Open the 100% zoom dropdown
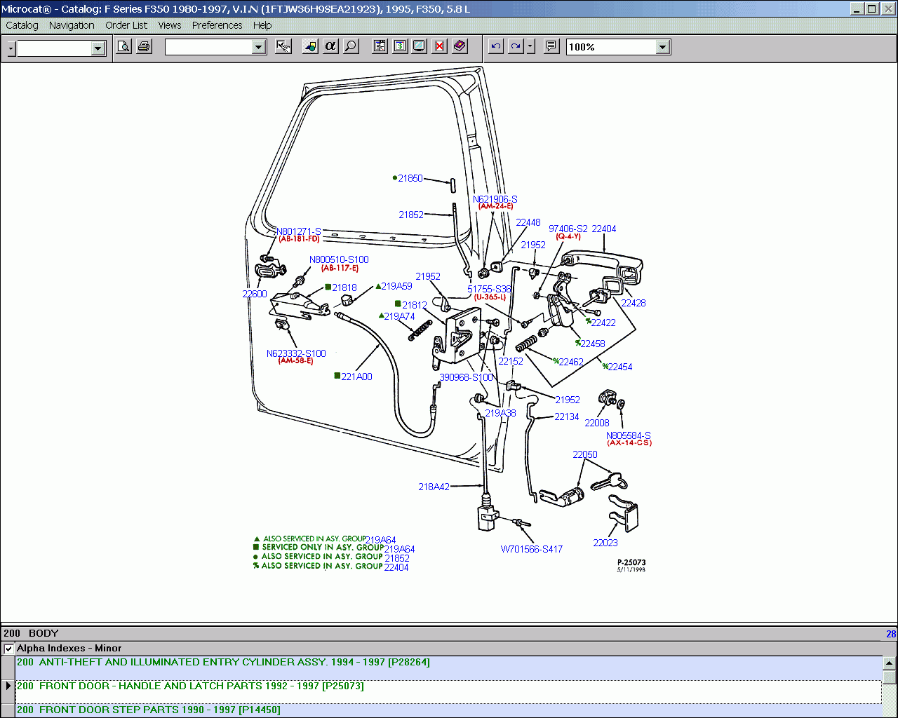 [x=663, y=47]
